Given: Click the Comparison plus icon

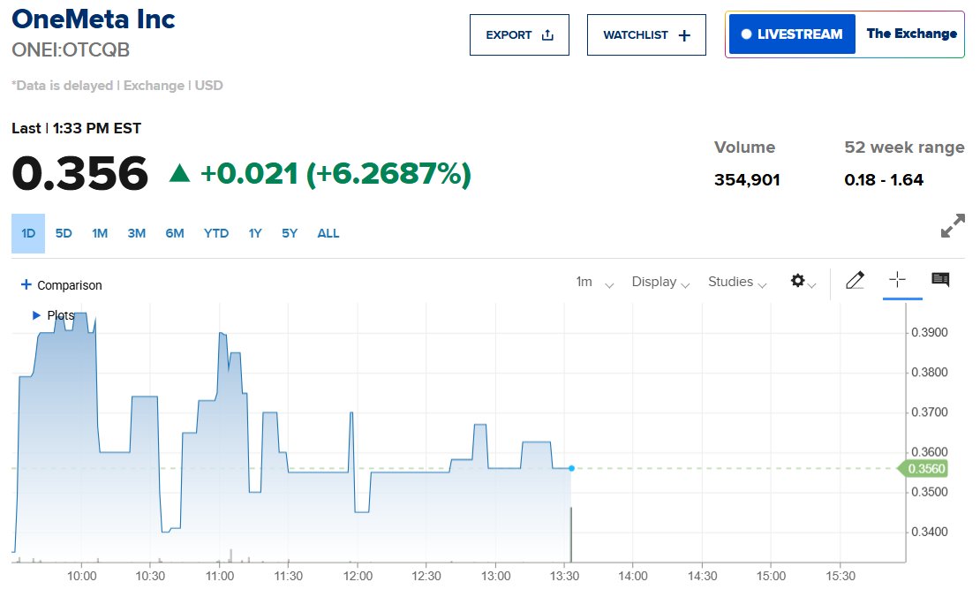Looking at the screenshot, I should tap(27, 284).
